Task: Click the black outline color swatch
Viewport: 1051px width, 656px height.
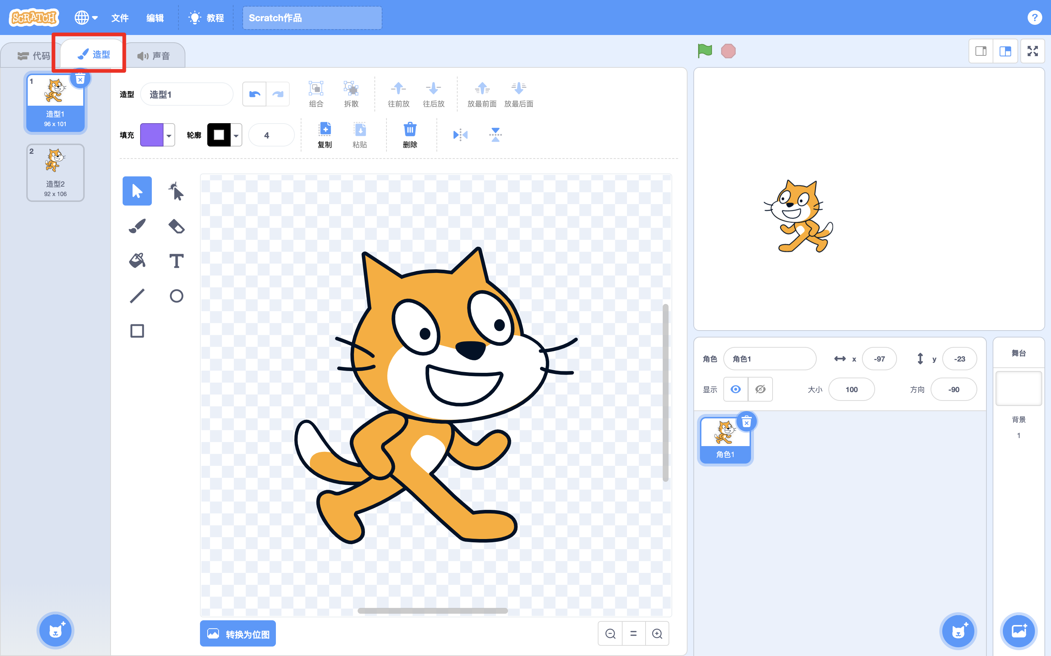Action: pos(219,135)
